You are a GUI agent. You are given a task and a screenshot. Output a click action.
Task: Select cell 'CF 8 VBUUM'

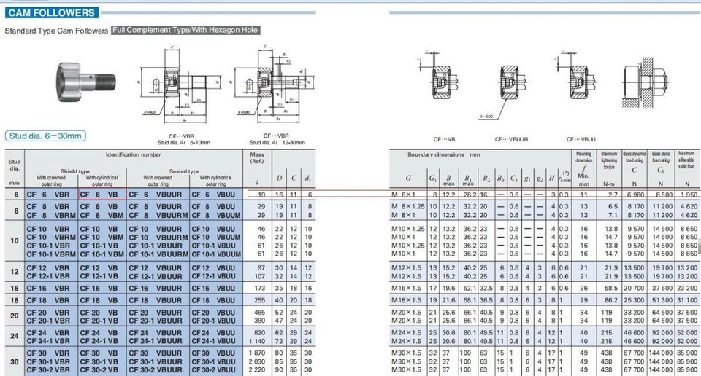pos(216,215)
